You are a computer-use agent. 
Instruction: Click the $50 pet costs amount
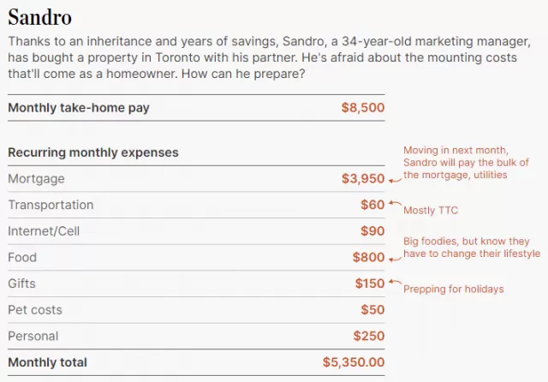click(x=372, y=310)
